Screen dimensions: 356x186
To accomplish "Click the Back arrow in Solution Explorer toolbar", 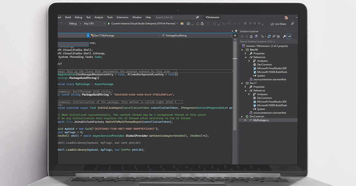I will click(242, 36).
